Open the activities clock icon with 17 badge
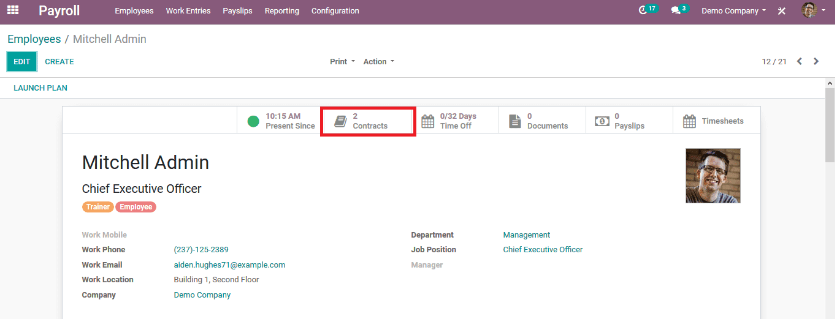 648,10
